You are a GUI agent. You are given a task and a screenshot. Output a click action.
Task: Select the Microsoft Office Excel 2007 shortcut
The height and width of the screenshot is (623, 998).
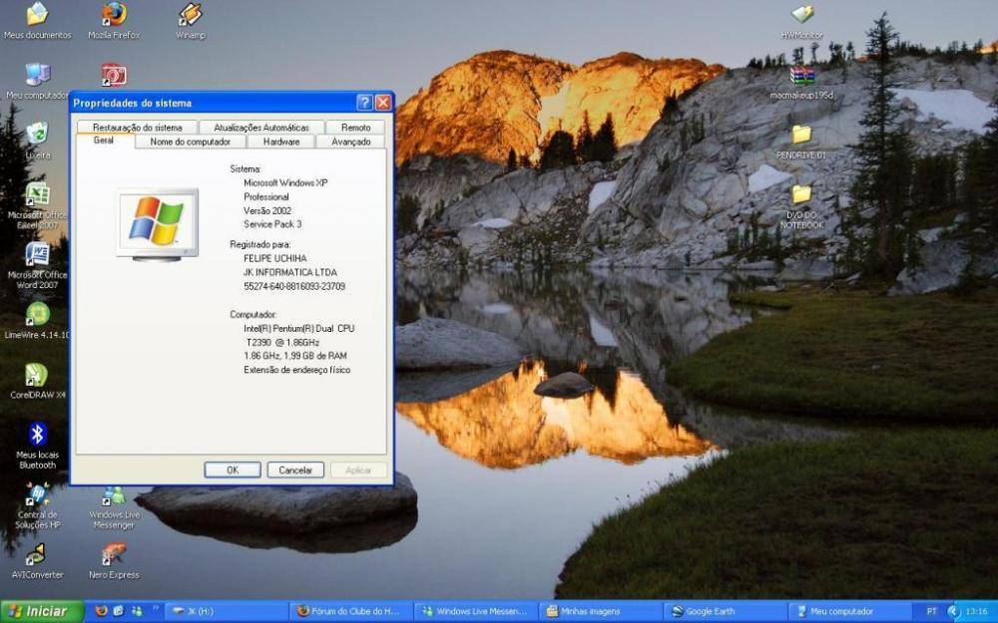coord(38,206)
